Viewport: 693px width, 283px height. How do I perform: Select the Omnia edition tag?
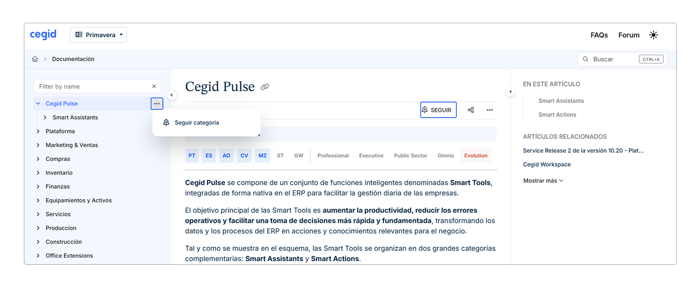(x=446, y=156)
